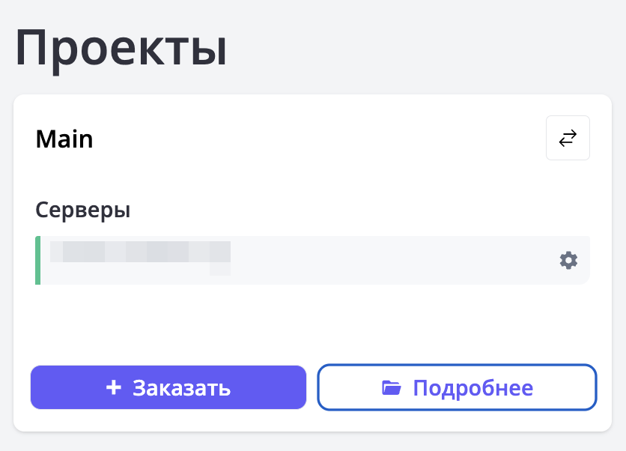This screenshot has width=626, height=451.
Task: Click the Подробнее text label
Action: pyautogui.click(x=472, y=388)
